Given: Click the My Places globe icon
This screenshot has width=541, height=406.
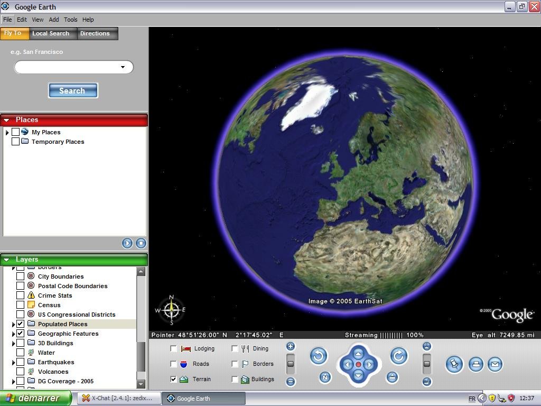Looking at the screenshot, I should pyautogui.click(x=25, y=132).
